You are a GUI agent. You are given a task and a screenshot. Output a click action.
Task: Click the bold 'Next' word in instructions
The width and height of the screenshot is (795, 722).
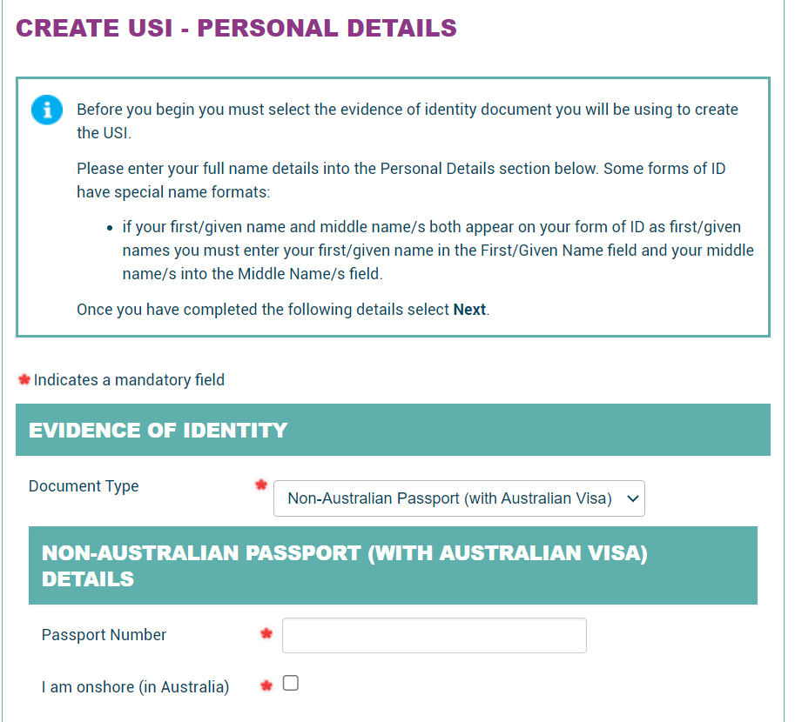click(x=469, y=310)
